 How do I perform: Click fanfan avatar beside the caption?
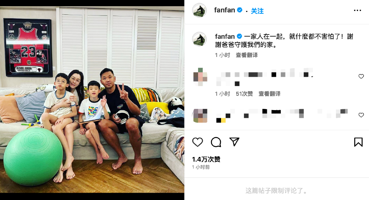tap(199, 39)
